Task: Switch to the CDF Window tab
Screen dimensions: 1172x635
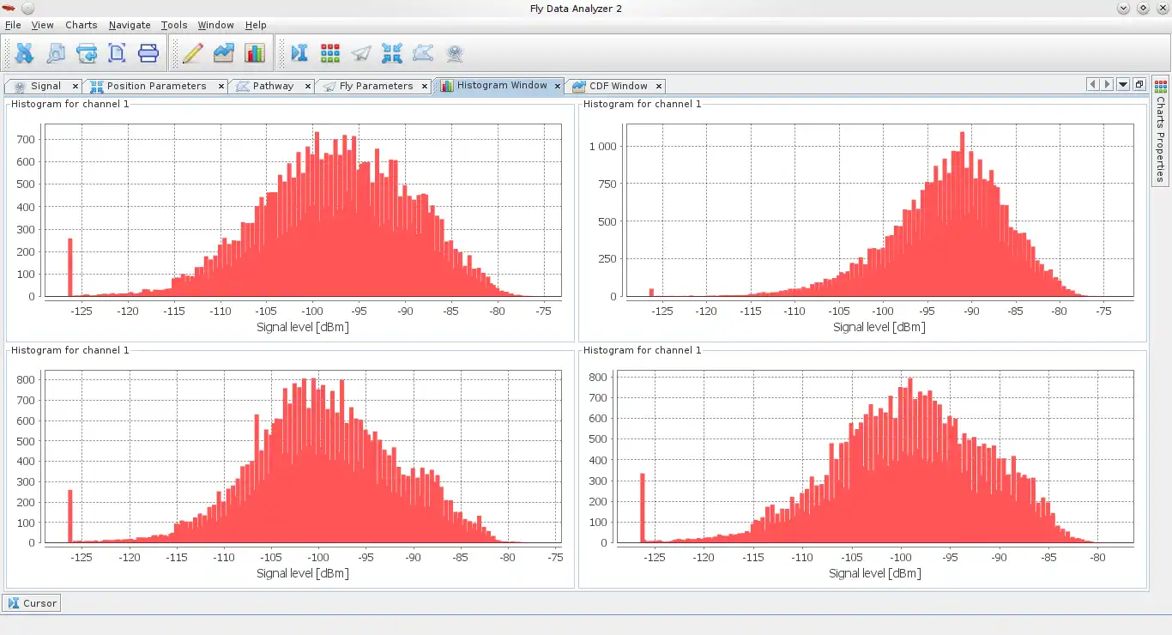Action: point(618,86)
